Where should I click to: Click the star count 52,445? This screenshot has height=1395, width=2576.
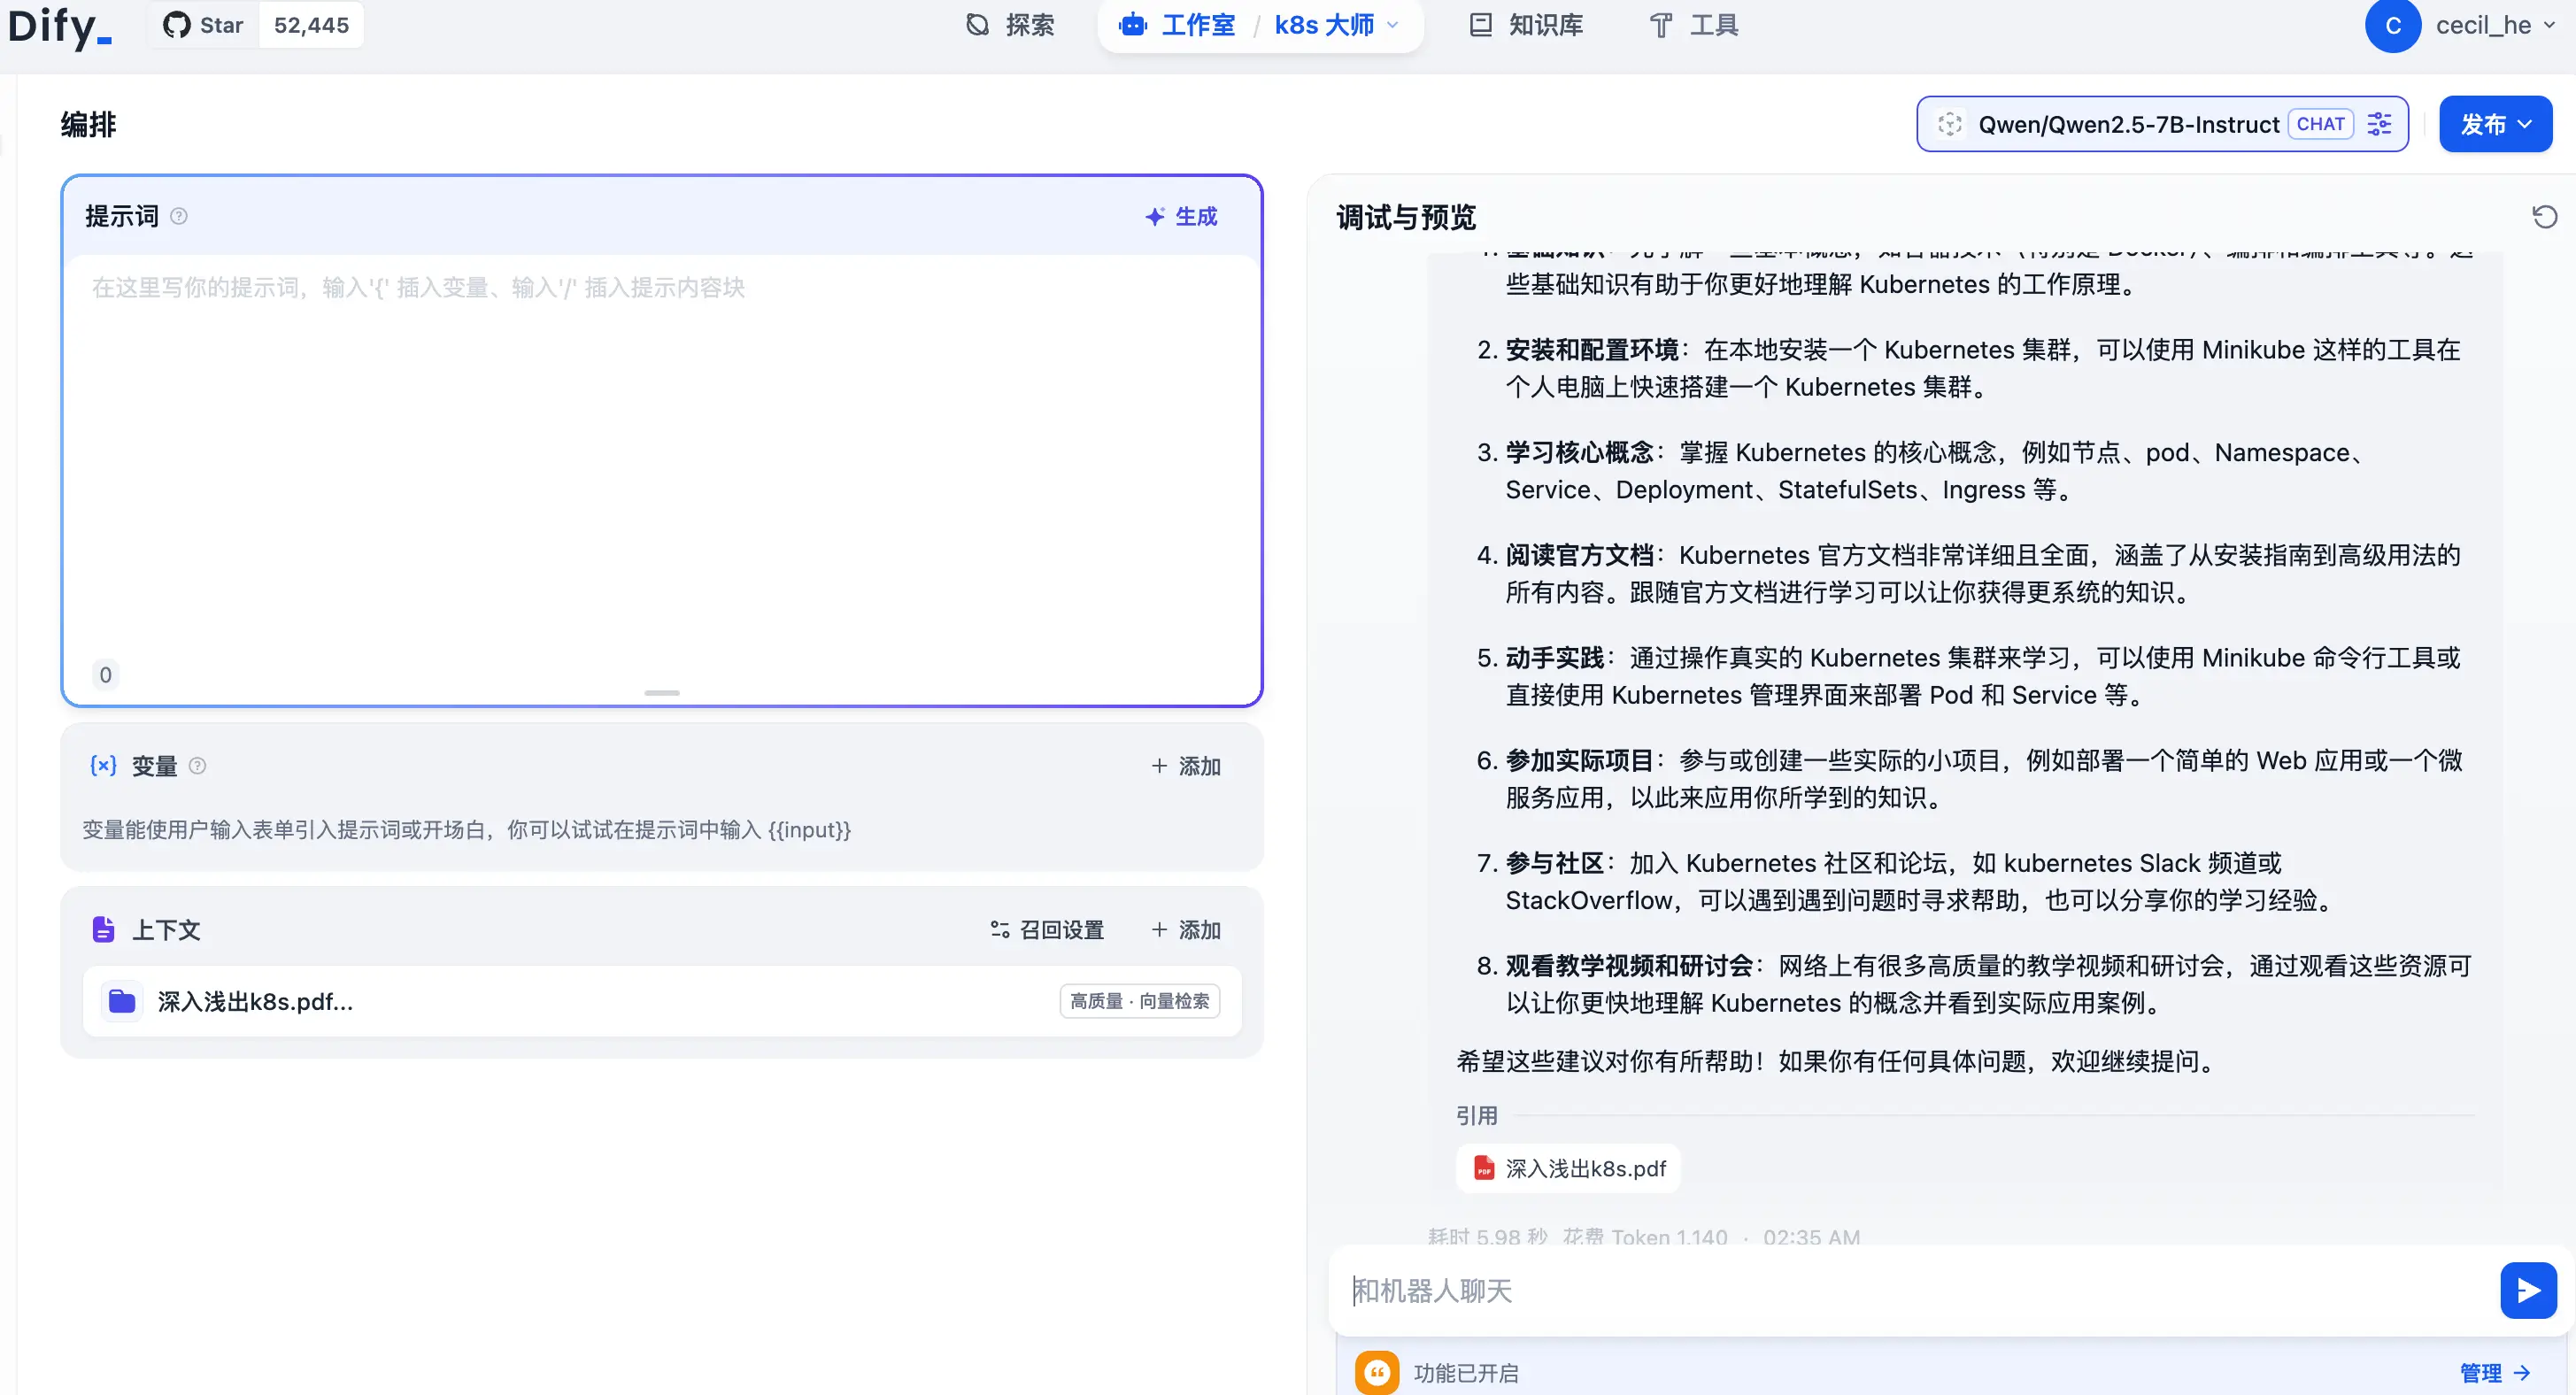311,25
